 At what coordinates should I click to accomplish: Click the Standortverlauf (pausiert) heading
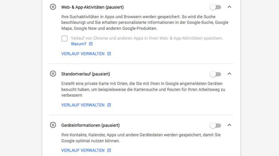point(86,74)
